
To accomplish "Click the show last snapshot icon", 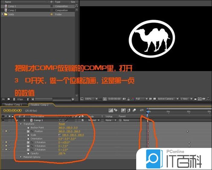I will [x=129, y=99].
